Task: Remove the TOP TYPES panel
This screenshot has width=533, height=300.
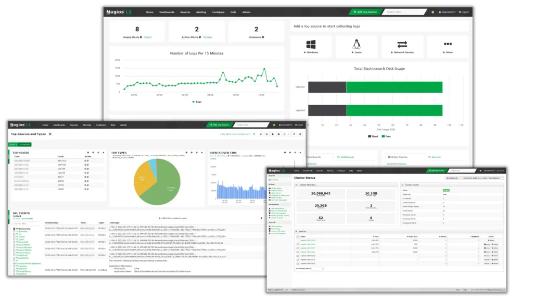Action: click(201, 153)
